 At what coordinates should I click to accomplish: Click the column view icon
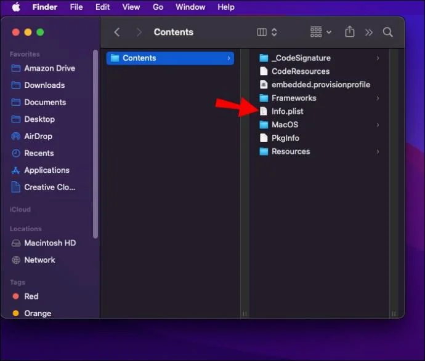(262, 32)
